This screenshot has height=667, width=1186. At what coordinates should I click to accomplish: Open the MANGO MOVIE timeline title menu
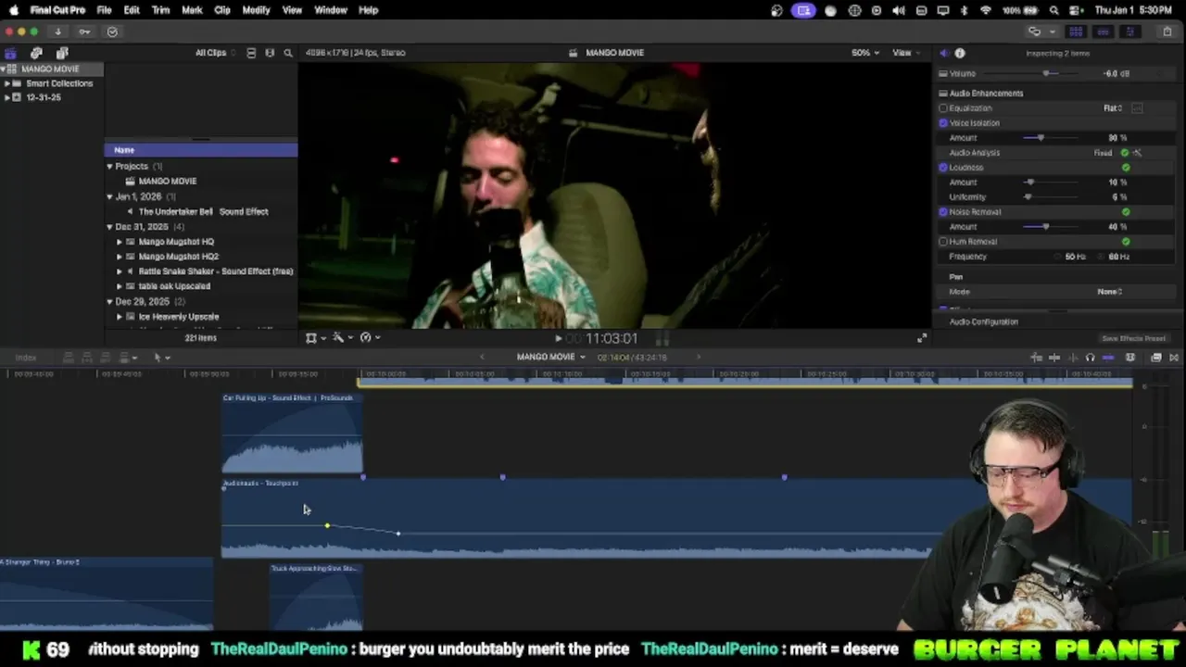pos(550,358)
